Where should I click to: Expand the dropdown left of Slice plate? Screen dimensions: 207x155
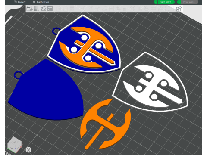click(156, 2)
